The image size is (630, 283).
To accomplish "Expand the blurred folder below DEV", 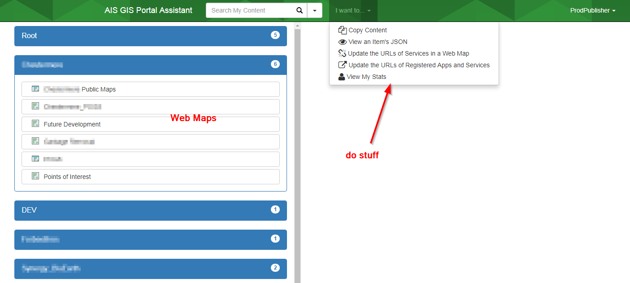I will pyautogui.click(x=151, y=239).
